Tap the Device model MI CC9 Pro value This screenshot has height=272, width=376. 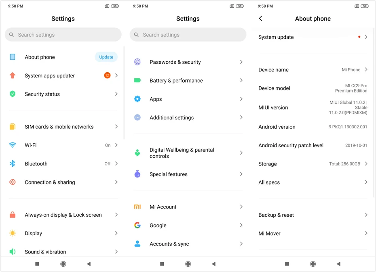tap(351, 88)
